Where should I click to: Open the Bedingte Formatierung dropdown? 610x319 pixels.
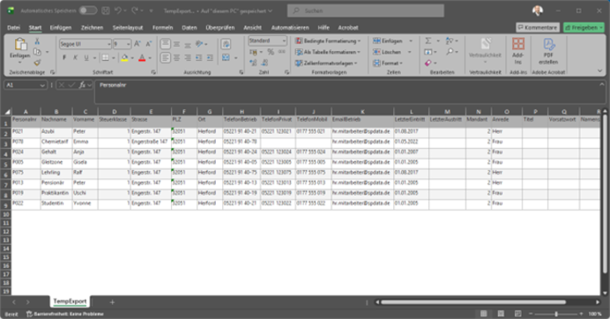coord(328,41)
